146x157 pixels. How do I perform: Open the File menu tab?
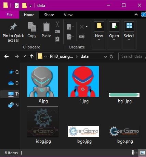pos(10,15)
